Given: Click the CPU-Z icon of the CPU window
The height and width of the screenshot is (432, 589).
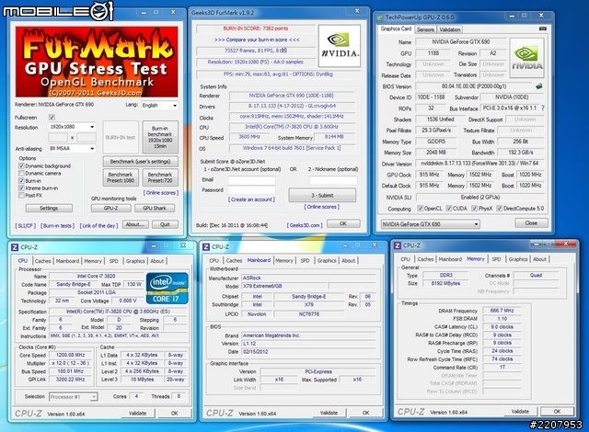Looking at the screenshot, I should [x=15, y=247].
